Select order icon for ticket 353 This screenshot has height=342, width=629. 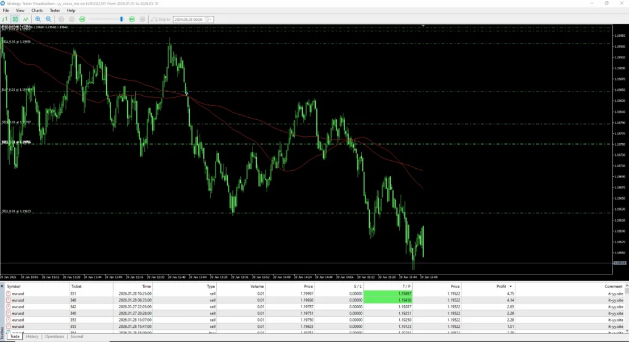9,320
